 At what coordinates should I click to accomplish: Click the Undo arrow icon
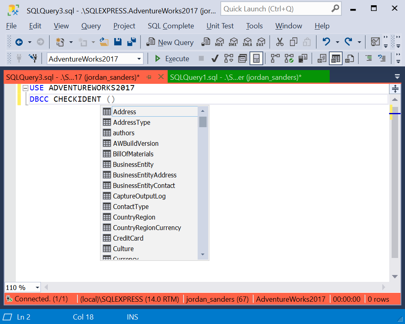tap(326, 42)
